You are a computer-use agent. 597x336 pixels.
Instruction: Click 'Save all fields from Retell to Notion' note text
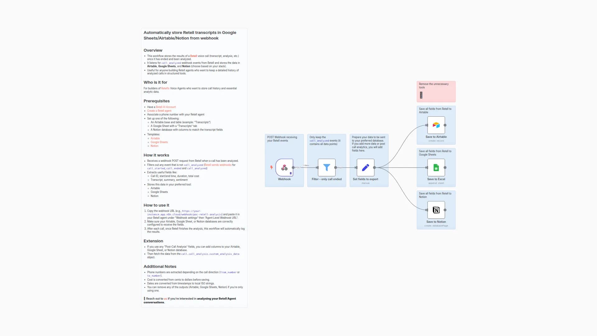click(x=435, y=195)
